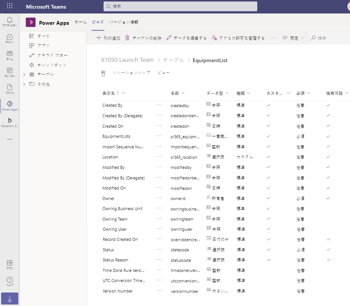
Task: Open more options for Created By row
Action: tap(159, 105)
